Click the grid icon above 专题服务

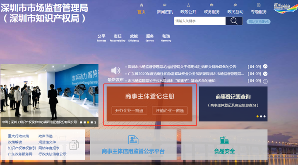coord(259,5)
